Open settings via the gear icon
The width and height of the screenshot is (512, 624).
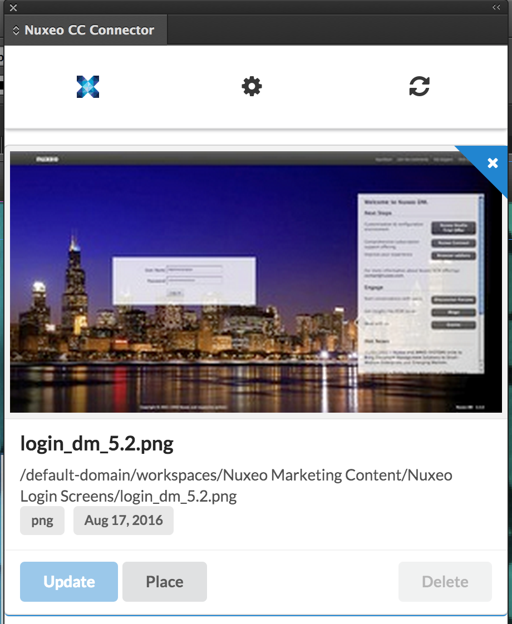point(252,86)
